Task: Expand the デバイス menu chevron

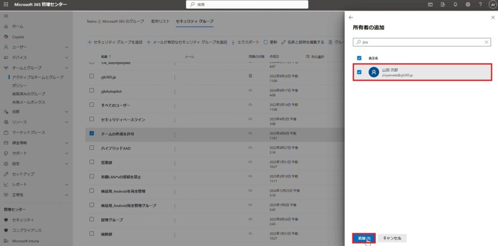Action: tap(67, 58)
